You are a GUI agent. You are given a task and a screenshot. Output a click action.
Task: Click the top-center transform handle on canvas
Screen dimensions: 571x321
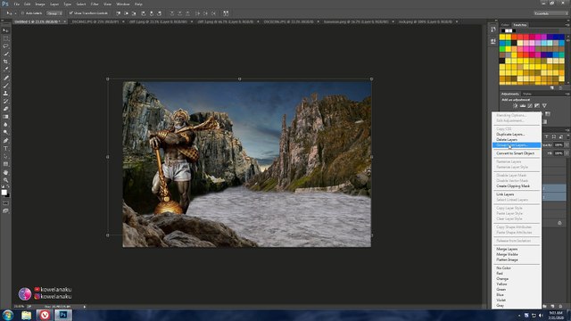[x=239, y=78]
